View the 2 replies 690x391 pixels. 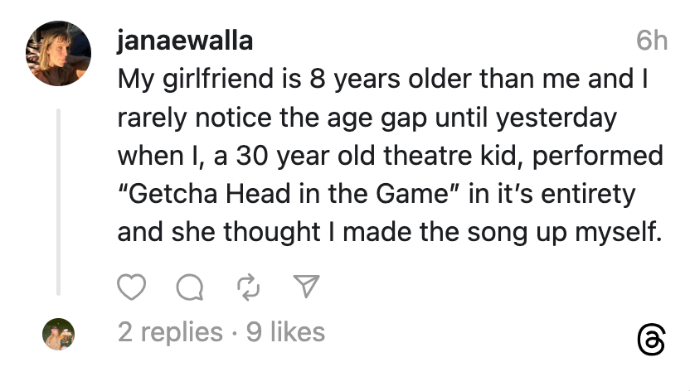170,333
